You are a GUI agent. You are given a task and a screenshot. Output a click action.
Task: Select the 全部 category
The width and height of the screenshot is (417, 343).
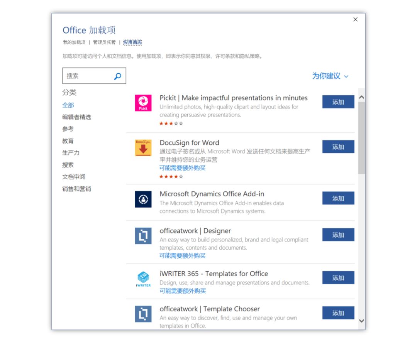tap(68, 105)
